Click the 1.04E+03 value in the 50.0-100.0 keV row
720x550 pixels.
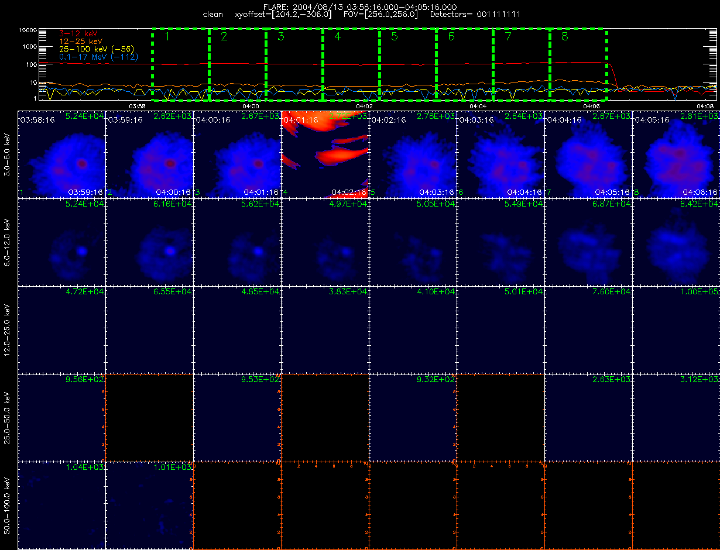pyautogui.click(x=85, y=467)
